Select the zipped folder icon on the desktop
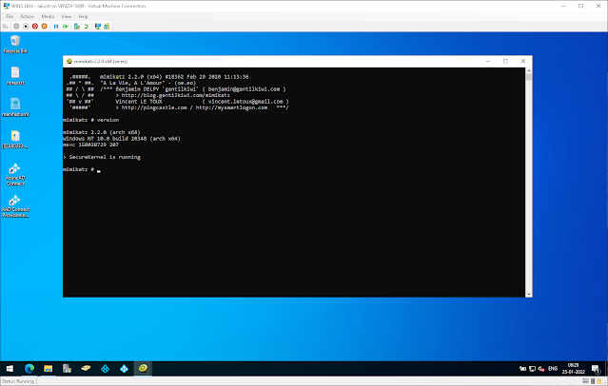Image resolution: width=608 pixels, height=386 pixels. 15,140
